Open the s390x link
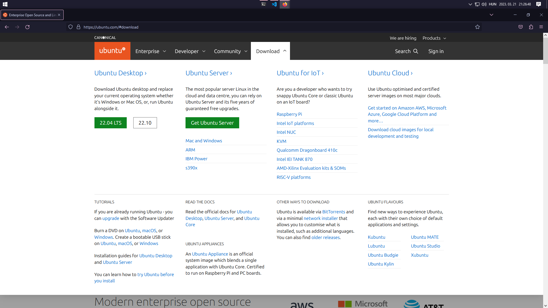 click(x=192, y=168)
